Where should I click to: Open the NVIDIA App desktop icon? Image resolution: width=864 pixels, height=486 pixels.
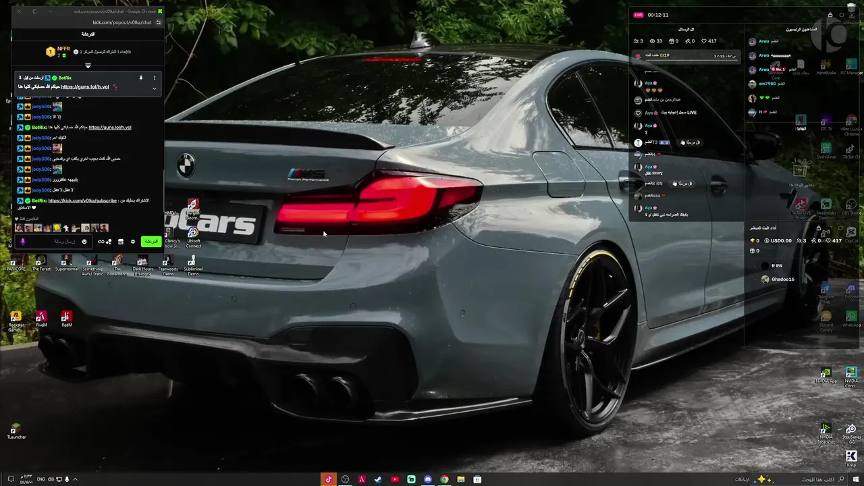tap(826, 376)
